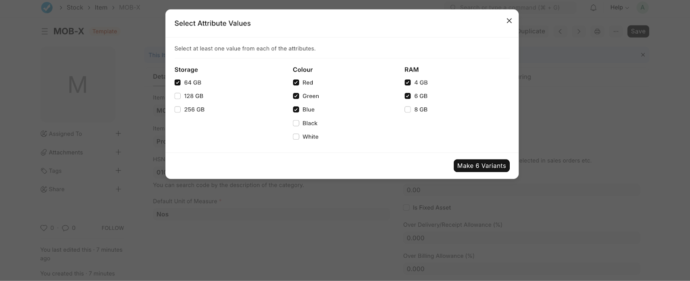
Task: Navigate to Stock breadcrumb
Action: point(75,8)
